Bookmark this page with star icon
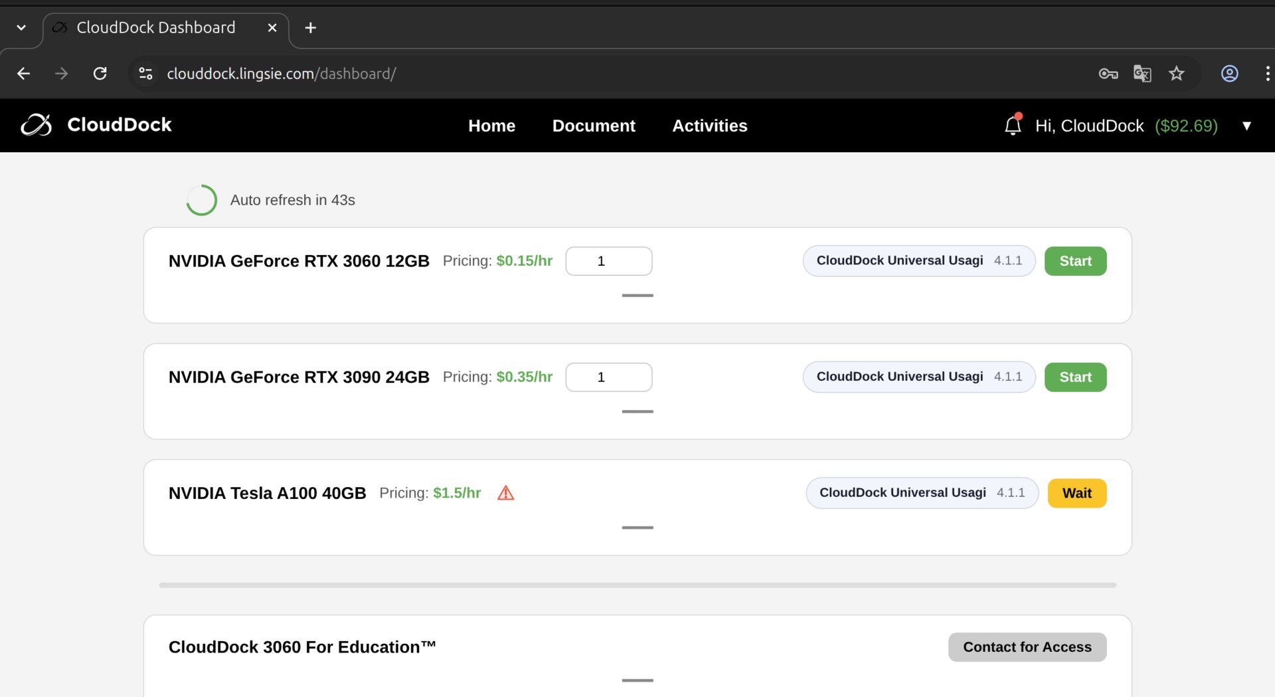Image resolution: width=1275 pixels, height=697 pixels. [1177, 74]
